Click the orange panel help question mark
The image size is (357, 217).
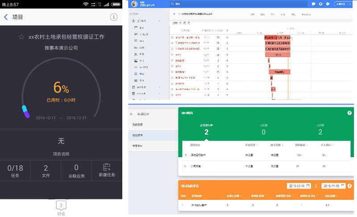[349, 185]
